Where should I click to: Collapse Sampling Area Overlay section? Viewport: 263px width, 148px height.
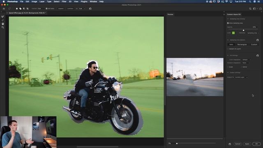pos(228,19)
